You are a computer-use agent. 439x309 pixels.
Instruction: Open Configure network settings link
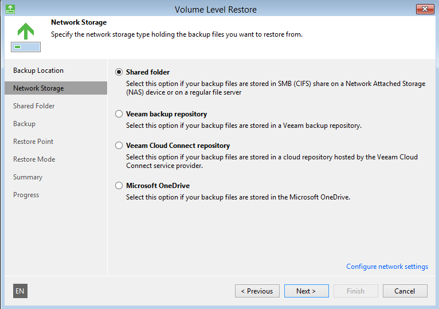tap(387, 267)
